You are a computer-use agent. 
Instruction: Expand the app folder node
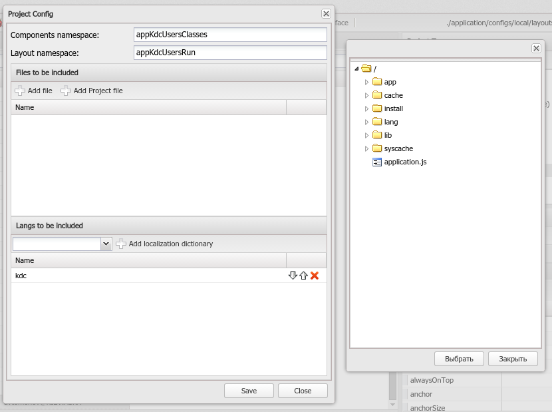[366, 82]
